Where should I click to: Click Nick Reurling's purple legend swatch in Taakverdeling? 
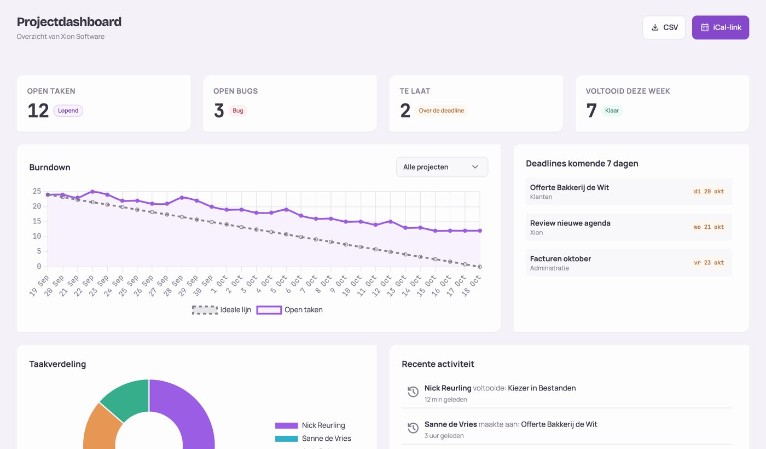coord(287,425)
